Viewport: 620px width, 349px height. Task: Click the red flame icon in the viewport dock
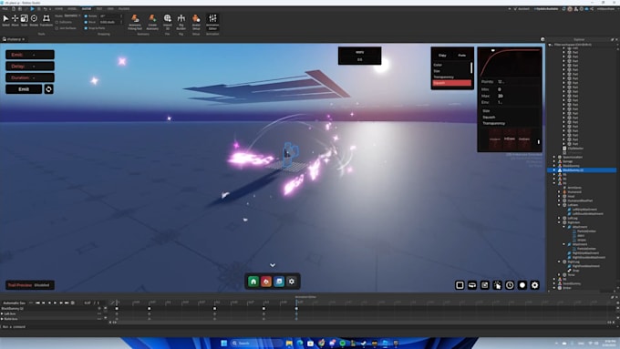(x=266, y=282)
